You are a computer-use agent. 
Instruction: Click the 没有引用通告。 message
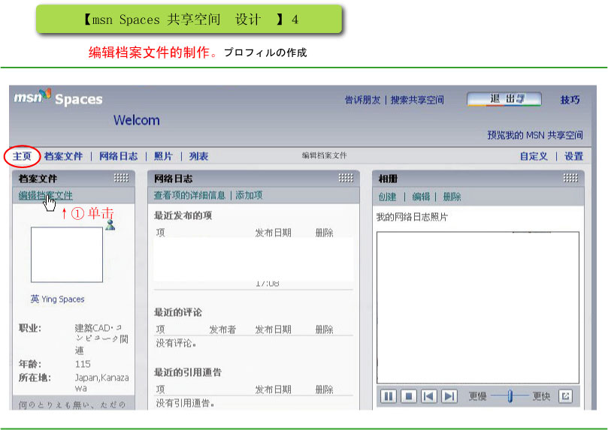[x=186, y=403]
